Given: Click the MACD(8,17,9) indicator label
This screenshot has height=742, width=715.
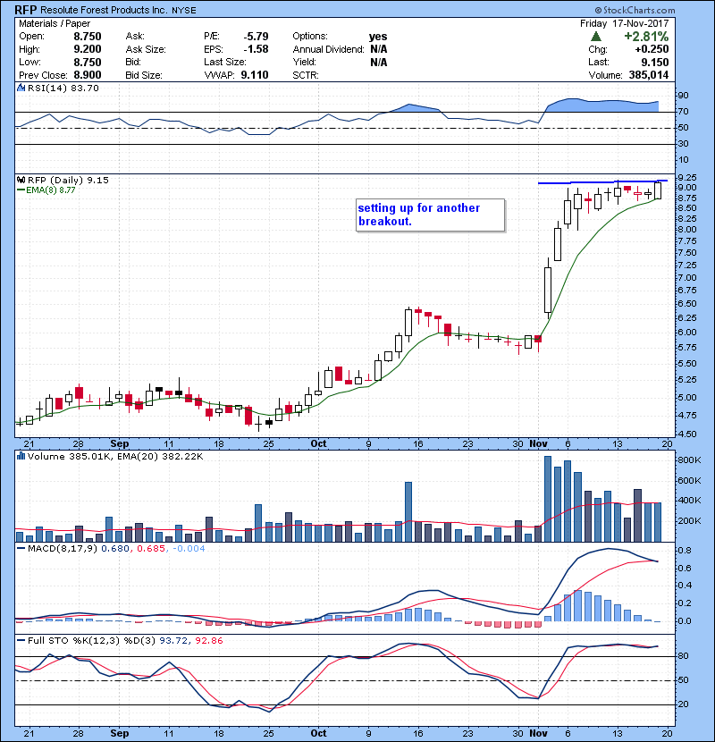Looking at the screenshot, I should point(63,549).
